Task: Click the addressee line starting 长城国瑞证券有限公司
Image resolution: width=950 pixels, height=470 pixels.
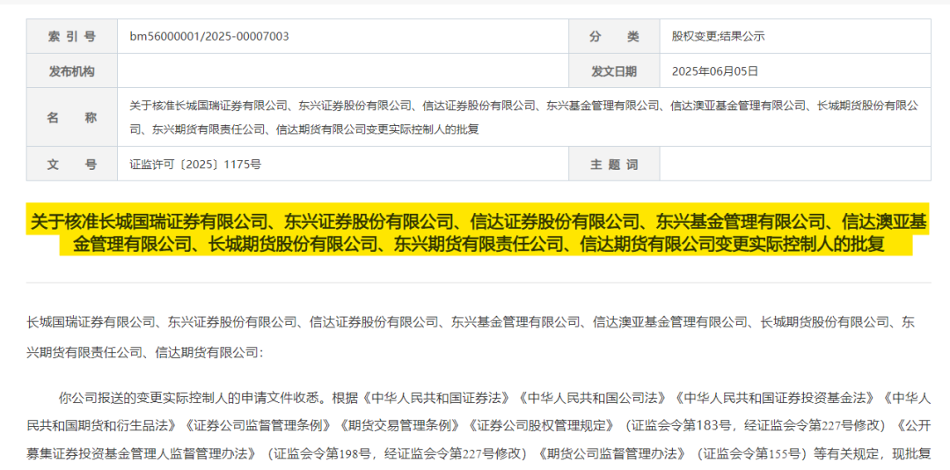Action: point(471,336)
